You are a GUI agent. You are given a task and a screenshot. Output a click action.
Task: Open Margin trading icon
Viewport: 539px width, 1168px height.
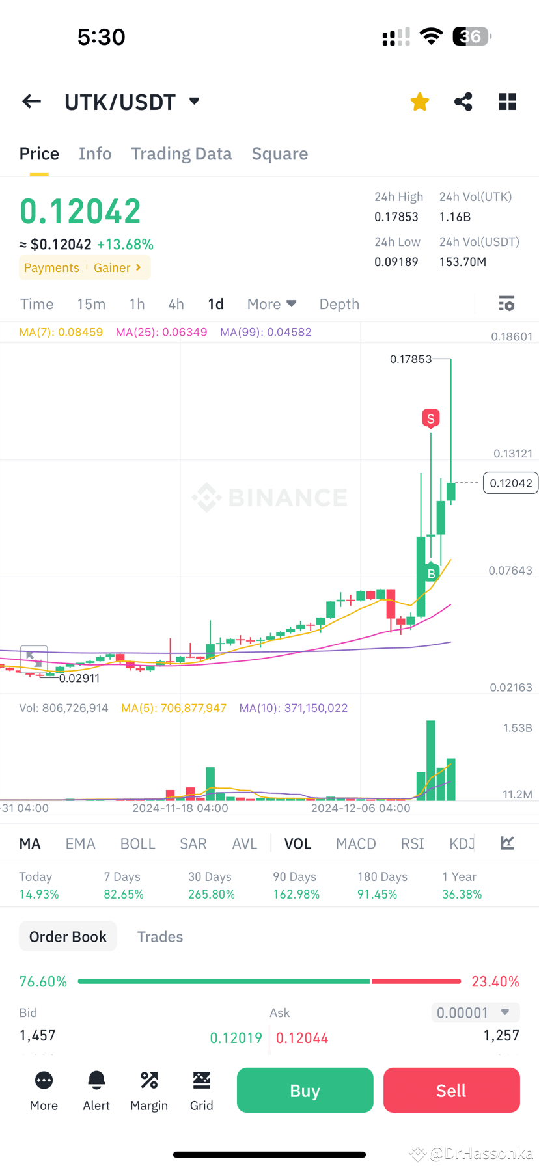(149, 1089)
